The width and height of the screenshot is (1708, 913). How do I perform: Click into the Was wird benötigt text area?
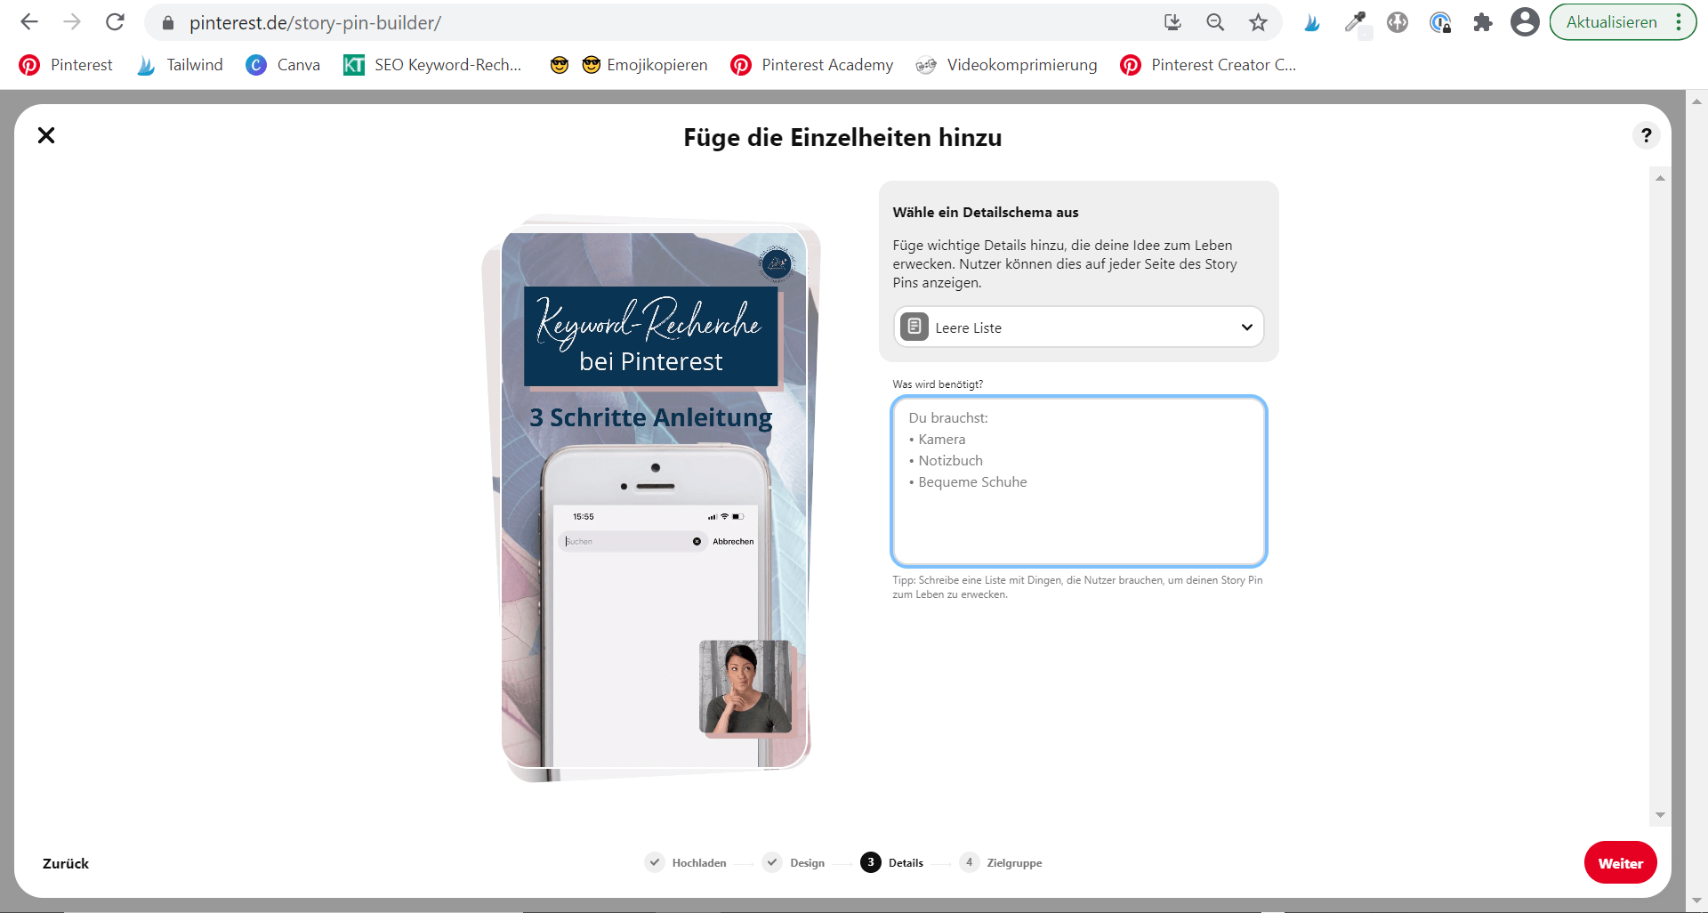(1078, 481)
